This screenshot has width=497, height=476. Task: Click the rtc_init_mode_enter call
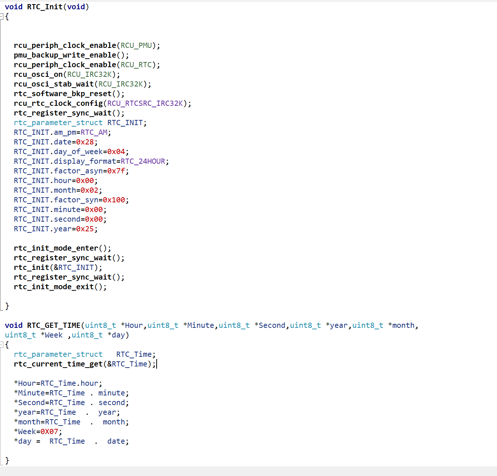pyautogui.click(x=56, y=248)
